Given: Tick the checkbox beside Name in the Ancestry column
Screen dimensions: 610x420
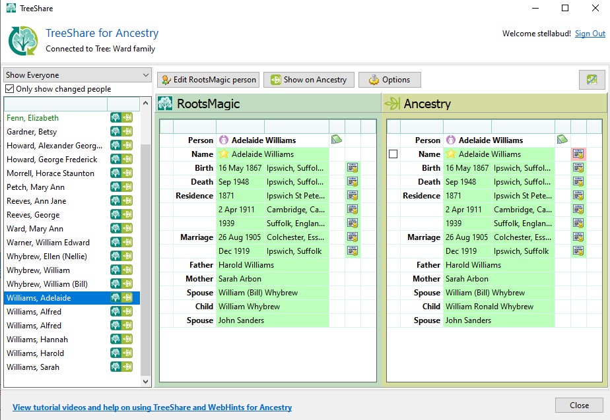Looking at the screenshot, I should [x=393, y=154].
